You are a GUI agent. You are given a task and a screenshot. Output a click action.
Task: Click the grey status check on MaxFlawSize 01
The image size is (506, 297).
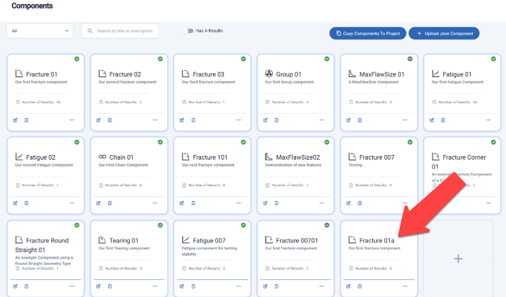tap(410, 59)
